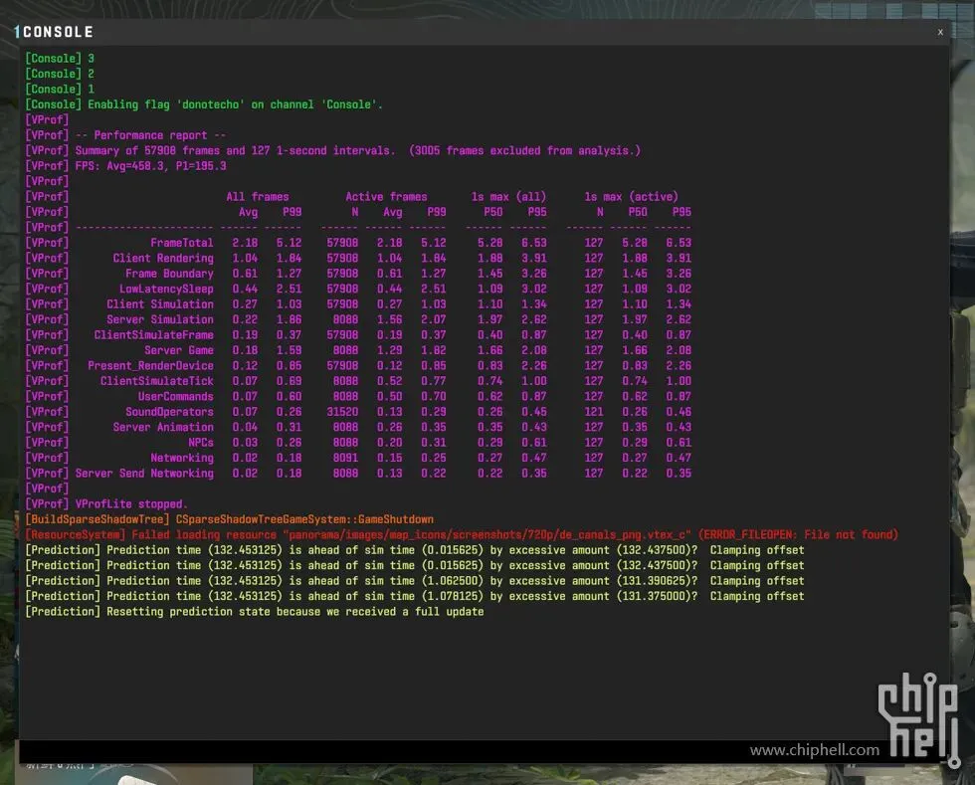Select the 'Frame Boundary' row label

coord(169,273)
